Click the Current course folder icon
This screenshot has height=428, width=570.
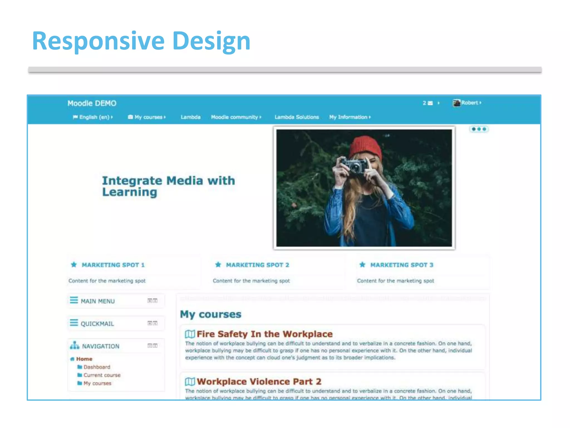click(80, 375)
